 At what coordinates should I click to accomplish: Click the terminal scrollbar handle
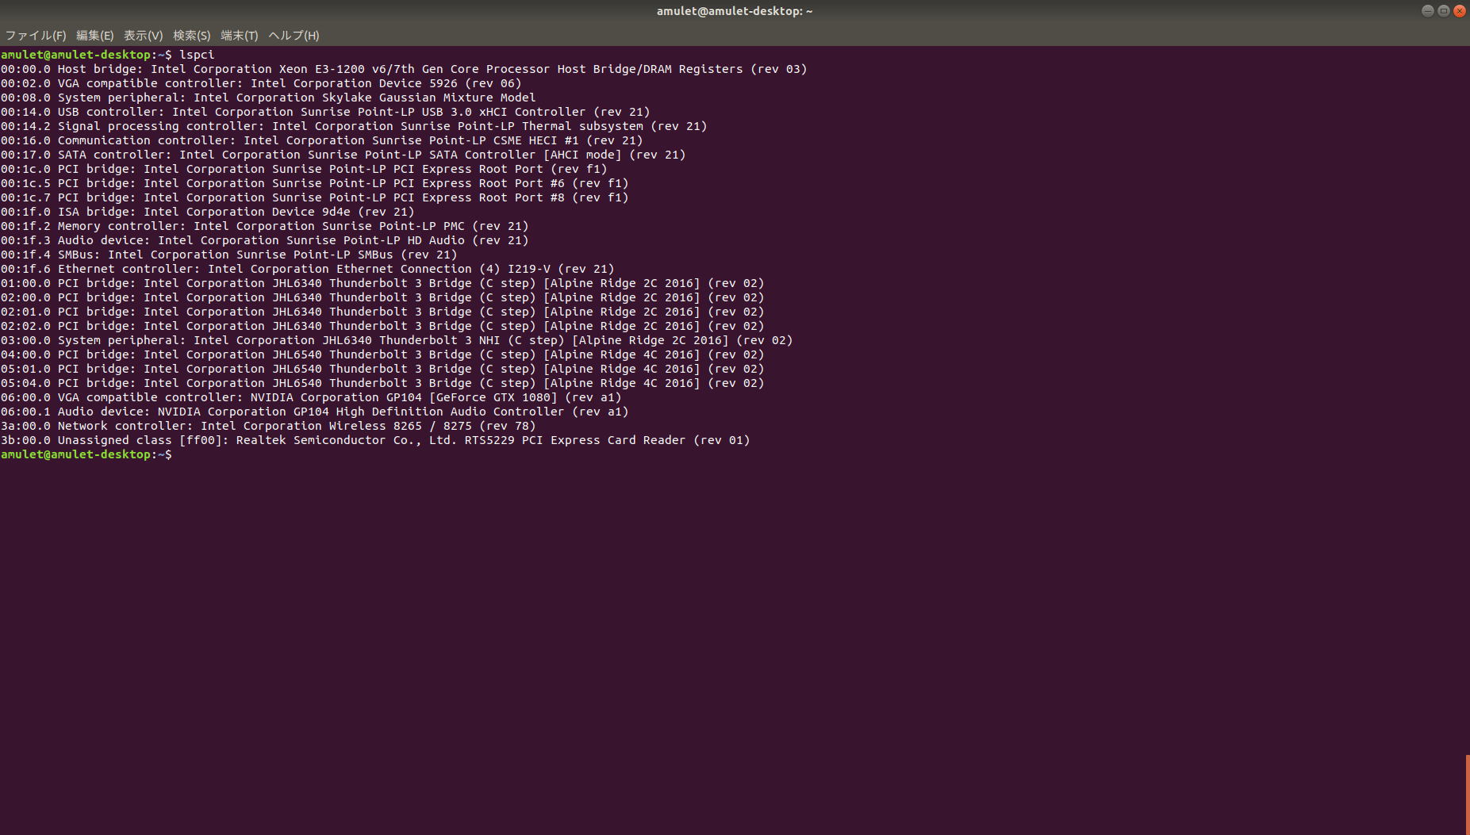pos(1467,795)
